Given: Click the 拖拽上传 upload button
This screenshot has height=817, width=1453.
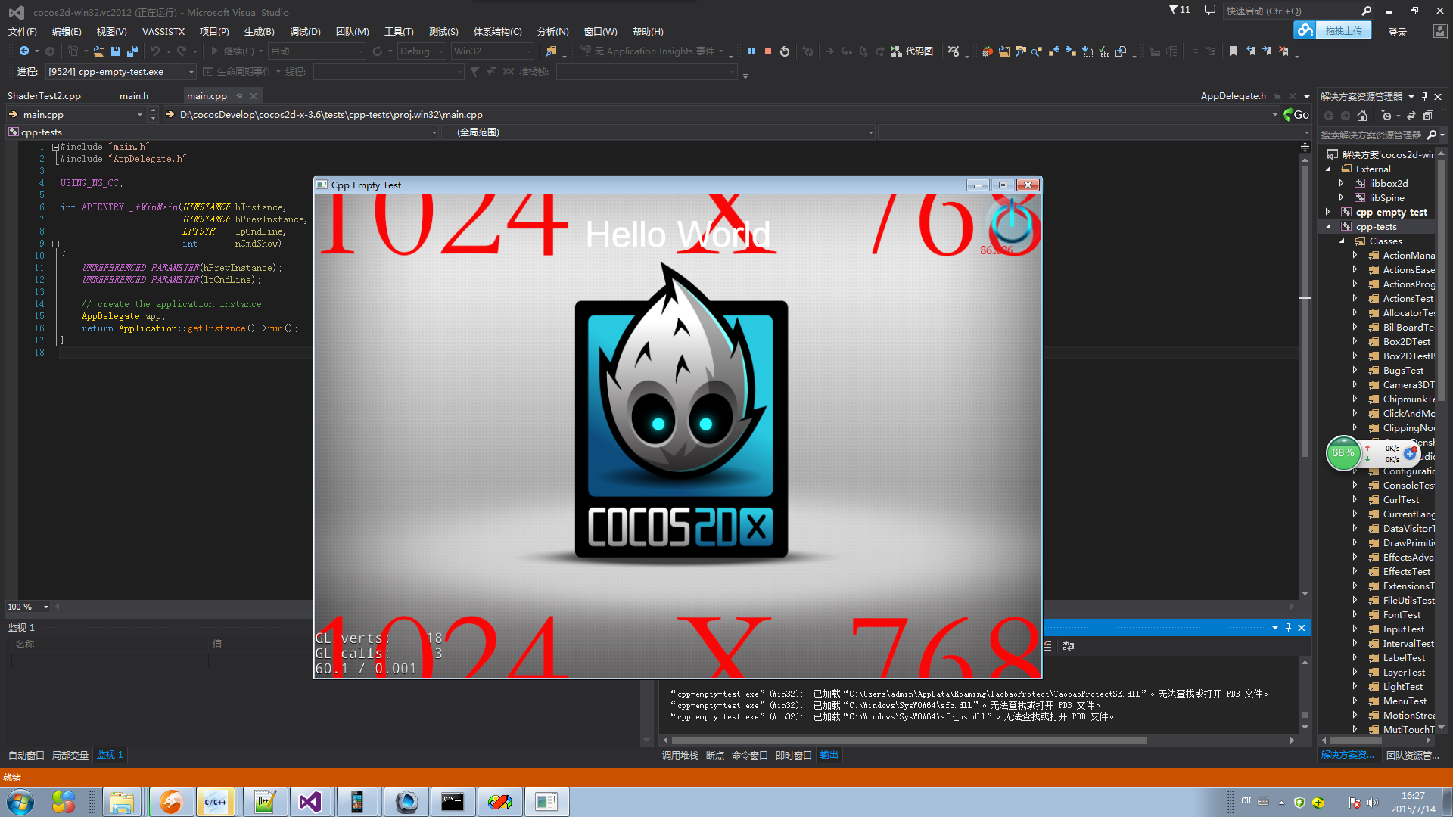Looking at the screenshot, I should click(x=1333, y=30).
